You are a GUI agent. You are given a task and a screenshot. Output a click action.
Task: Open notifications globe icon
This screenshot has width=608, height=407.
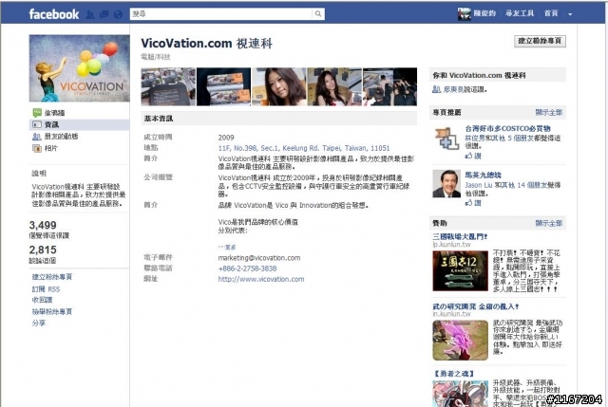tap(118, 15)
